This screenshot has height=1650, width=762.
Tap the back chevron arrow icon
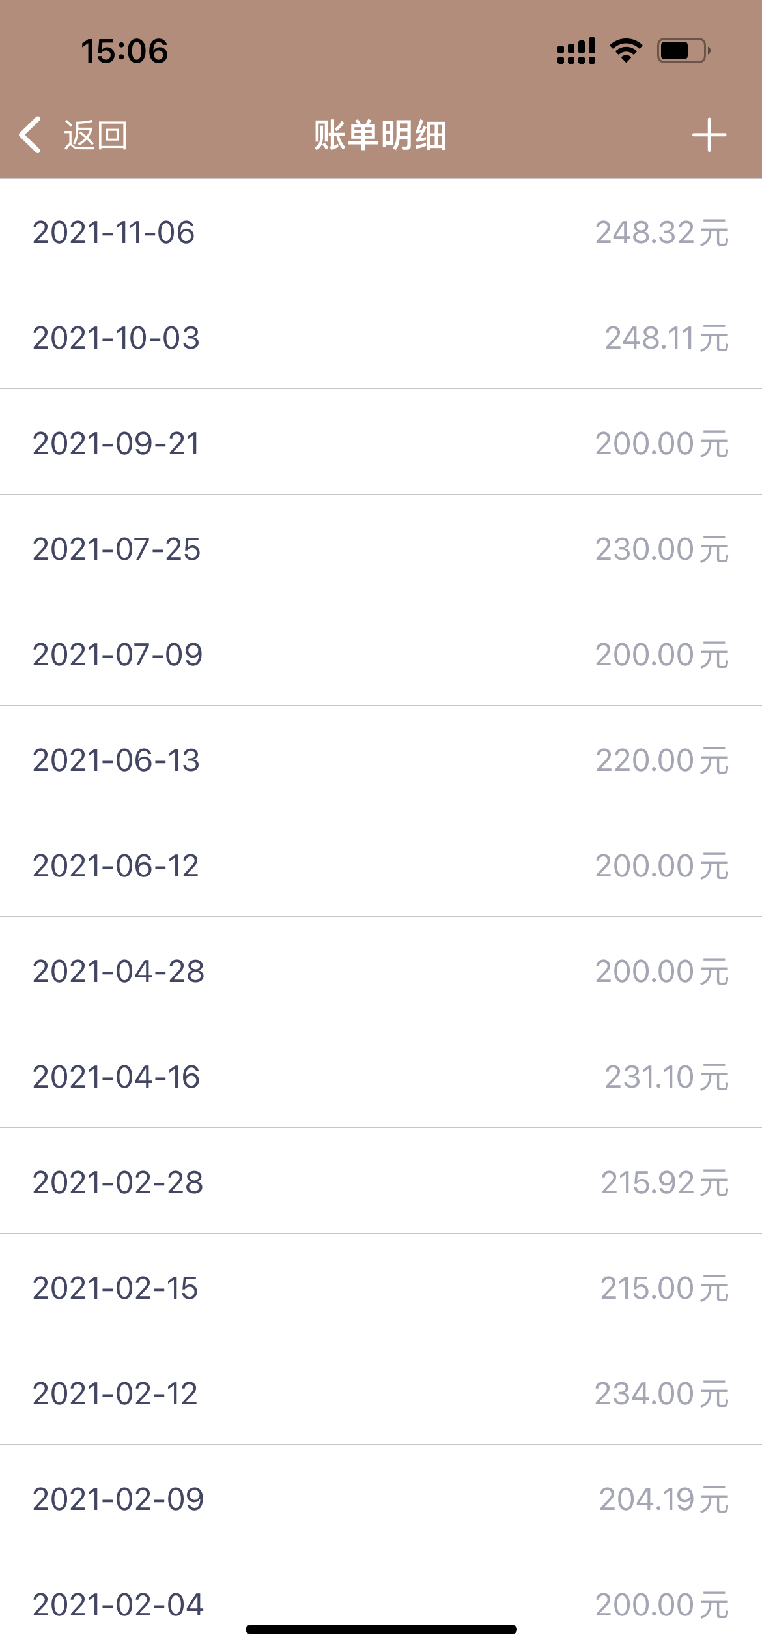tap(31, 135)
